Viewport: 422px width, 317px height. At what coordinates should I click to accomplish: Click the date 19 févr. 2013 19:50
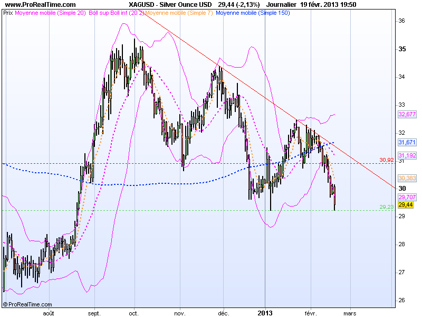pos(328,5)
